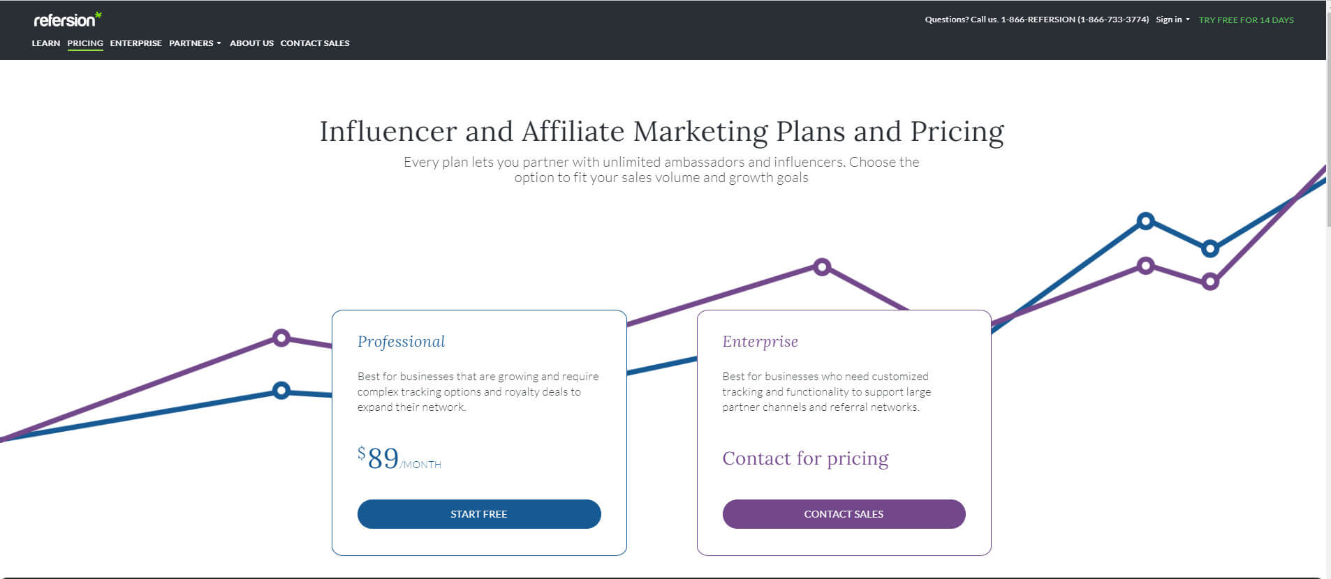Click the page's vertical scrollbar
The image size is (1331, 579).
[1328, 289]
